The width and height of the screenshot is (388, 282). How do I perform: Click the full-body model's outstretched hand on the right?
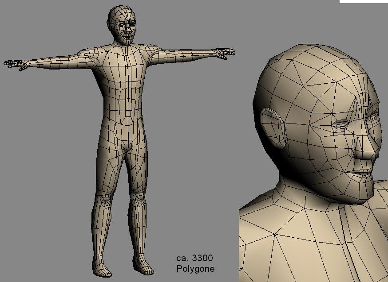[x=224, y=53]
